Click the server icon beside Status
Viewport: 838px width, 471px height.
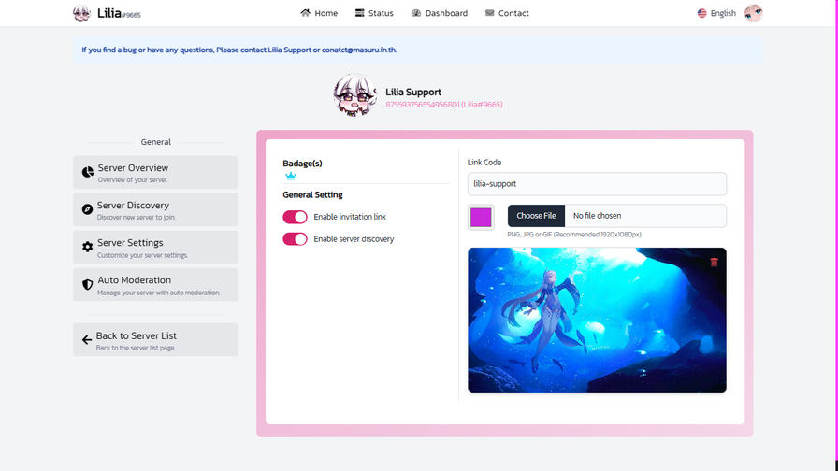click(360, 13)
